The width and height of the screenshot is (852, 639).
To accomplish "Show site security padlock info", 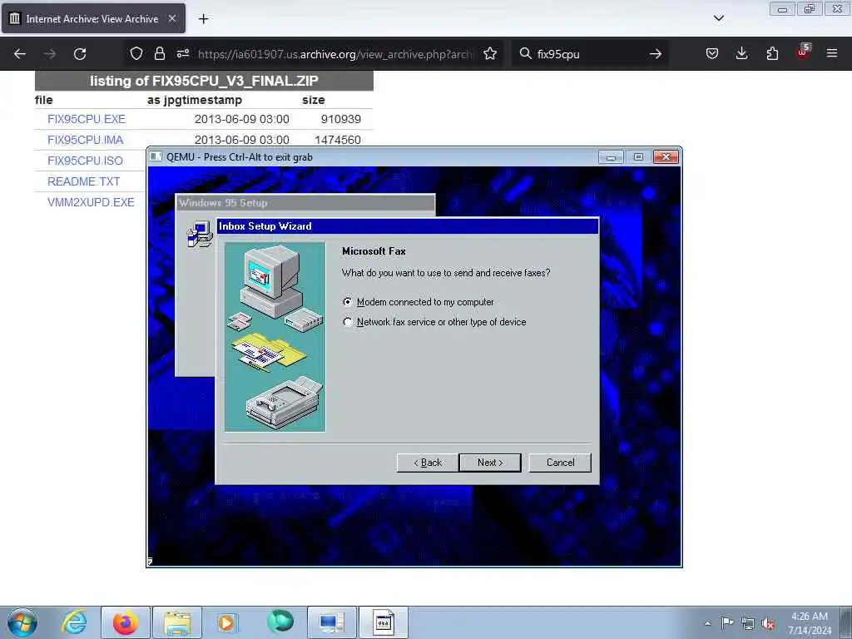I will (x=159, y=54).
